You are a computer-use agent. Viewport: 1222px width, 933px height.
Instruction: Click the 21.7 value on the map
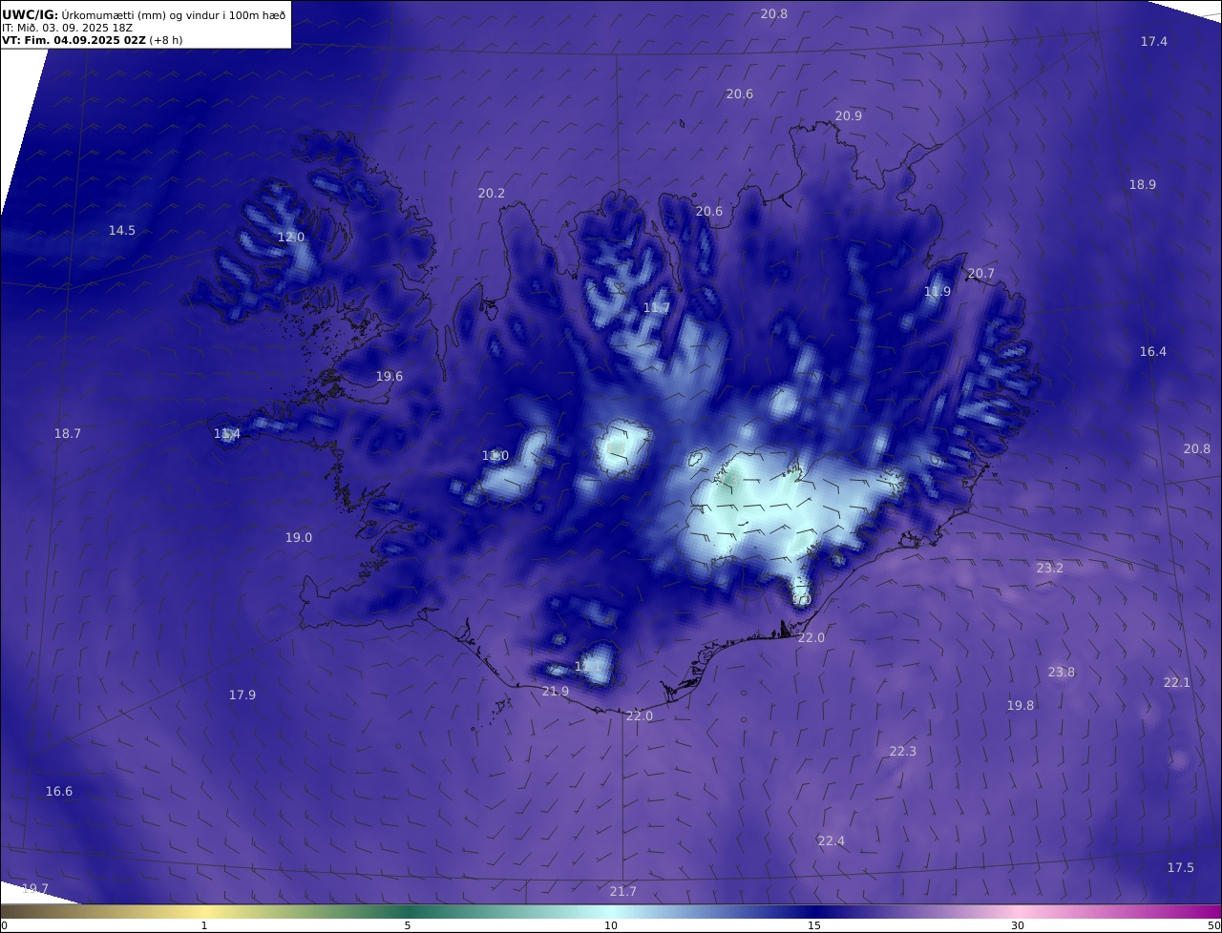[x=623, y=892]
